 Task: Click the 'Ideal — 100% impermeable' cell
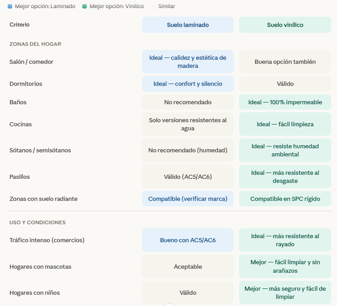(285, 102)
